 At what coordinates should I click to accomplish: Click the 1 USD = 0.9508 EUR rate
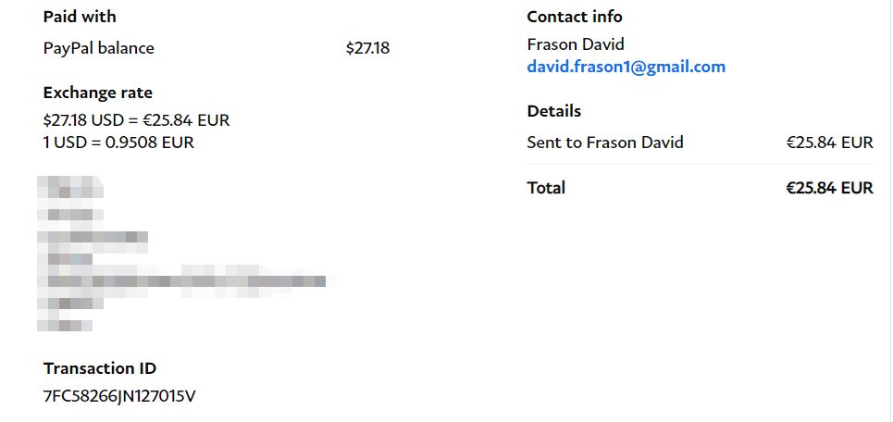[x=118, y=142]
